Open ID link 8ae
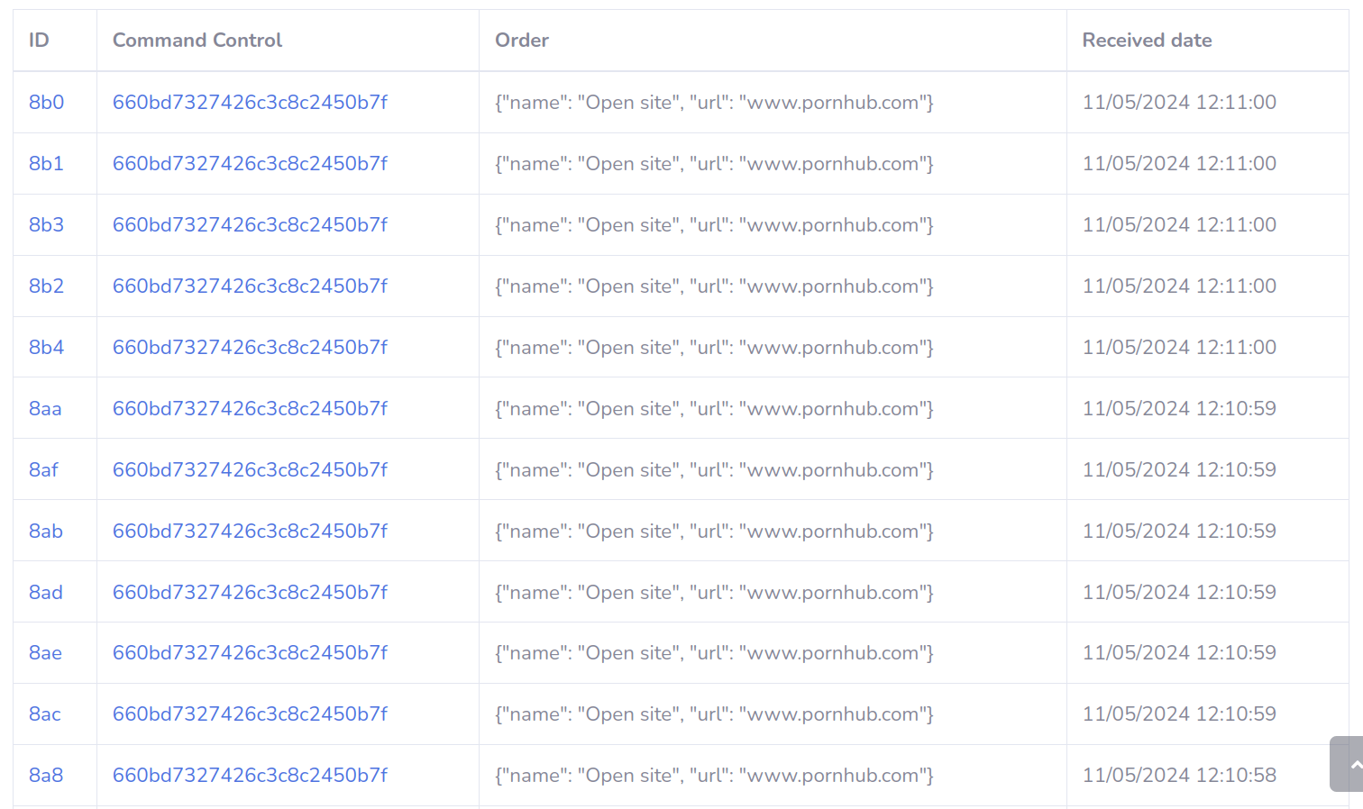1363x809 pixels. pyautogui.click(x=45, y=653)
